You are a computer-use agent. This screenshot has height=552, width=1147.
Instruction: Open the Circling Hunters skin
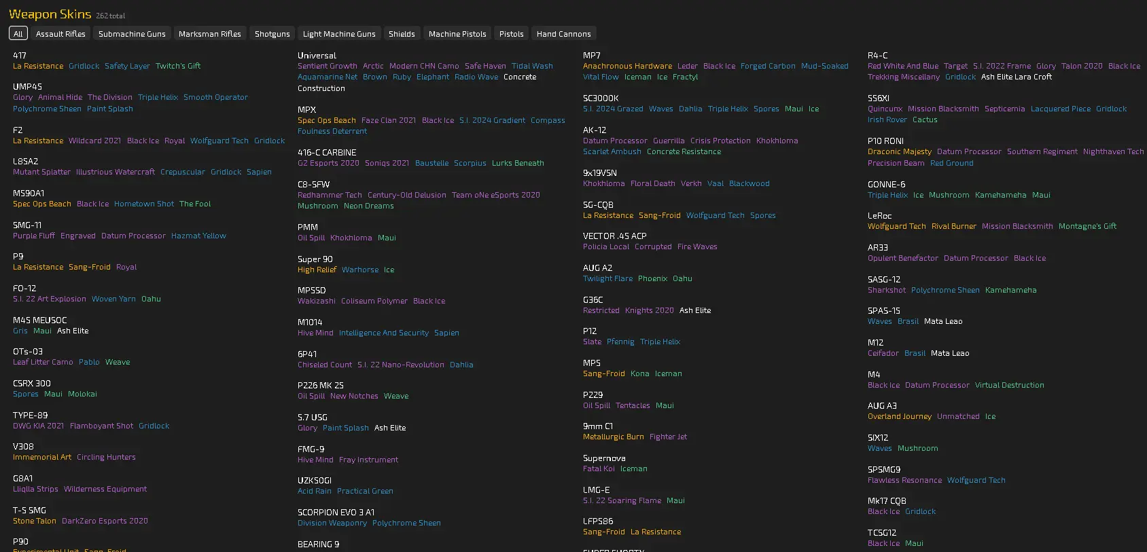pos(106,457)
